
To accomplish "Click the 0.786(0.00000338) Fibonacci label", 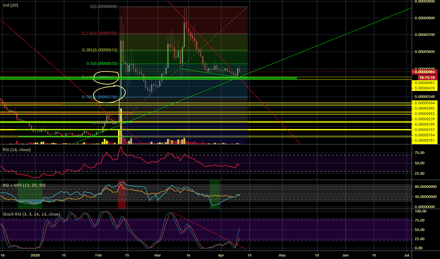I will 100,97.
